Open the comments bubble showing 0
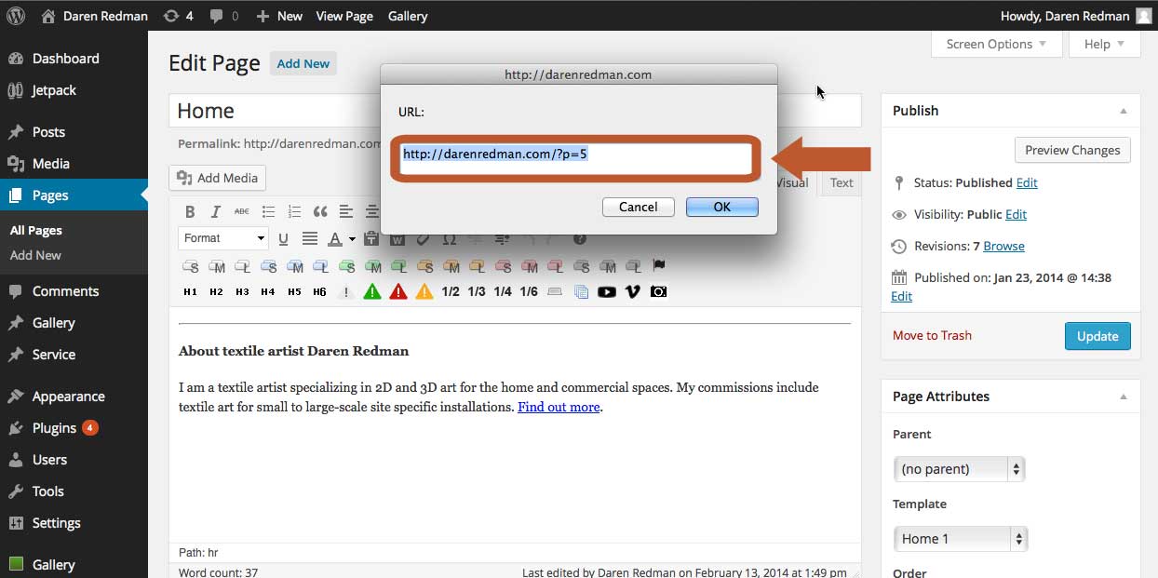 (224, 16)
